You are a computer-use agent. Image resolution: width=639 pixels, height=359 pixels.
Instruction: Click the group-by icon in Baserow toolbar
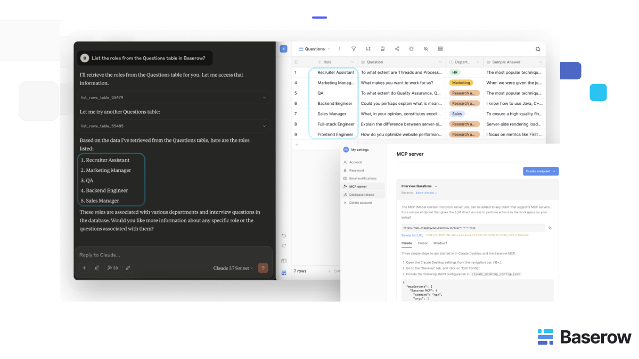[382, 49]
